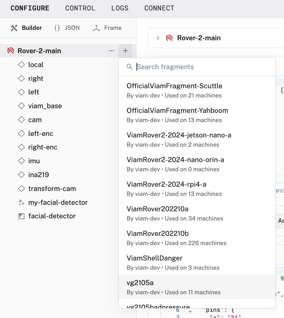Viewport: 284px width, 318px height.
Task: Click the sparkle icon beside my-facial-detector
Action: [21, 202]
